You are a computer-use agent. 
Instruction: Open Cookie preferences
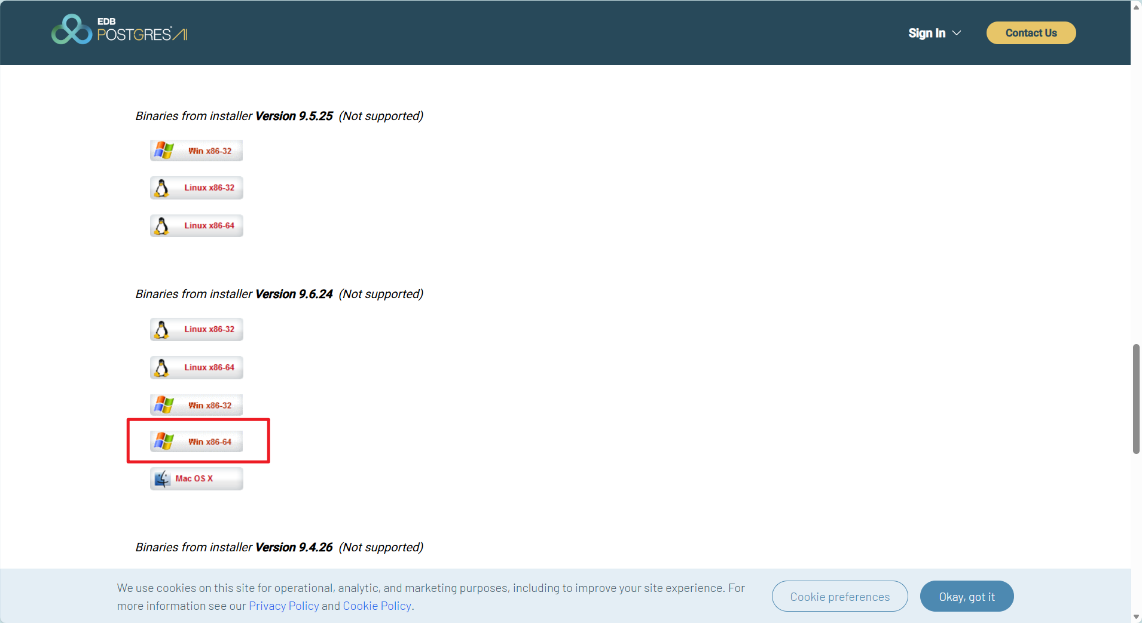pos(839,596)
